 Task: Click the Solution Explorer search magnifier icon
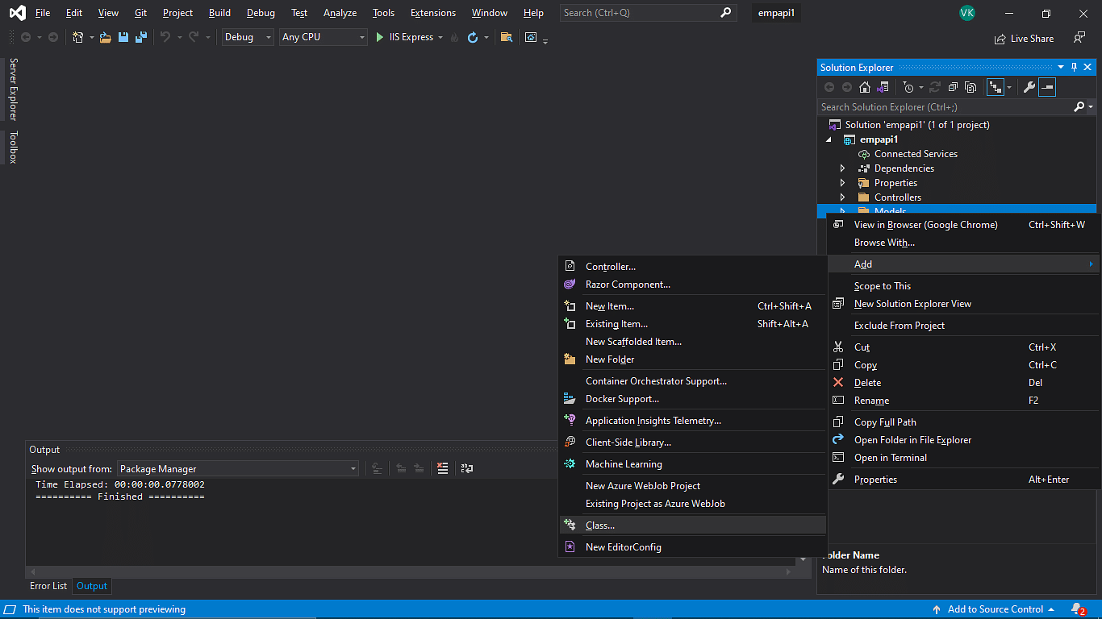click(x=1079, y=106)
